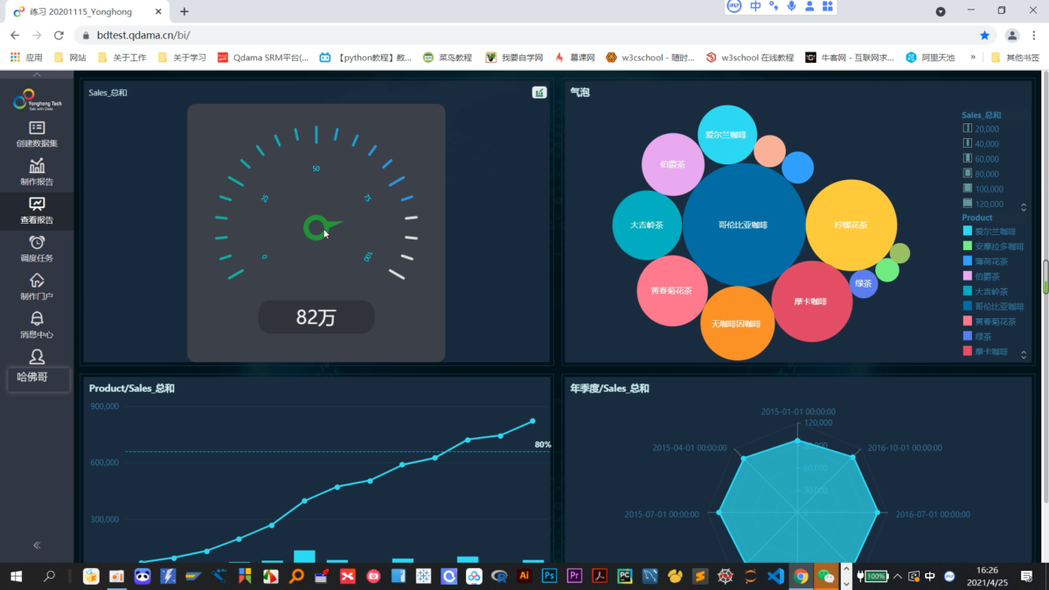Switch to 练习 20201115_Yonghong tab
The image size is (1049, 590).
tap(88, 11)
